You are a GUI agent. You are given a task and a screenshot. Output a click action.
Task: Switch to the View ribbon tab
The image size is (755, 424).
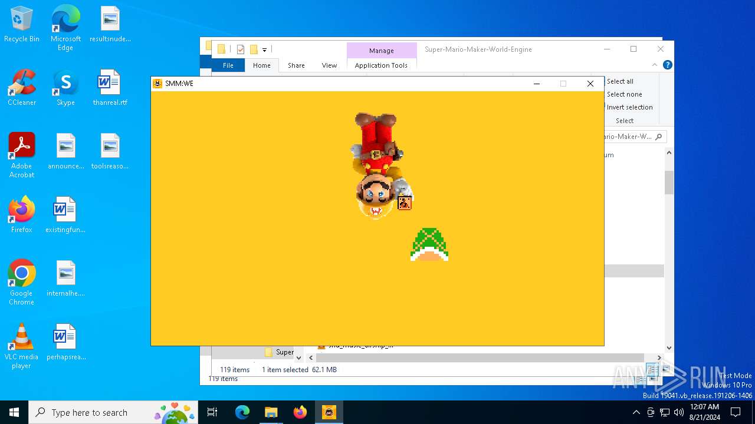pyautogui.click(x=329, y=65)
